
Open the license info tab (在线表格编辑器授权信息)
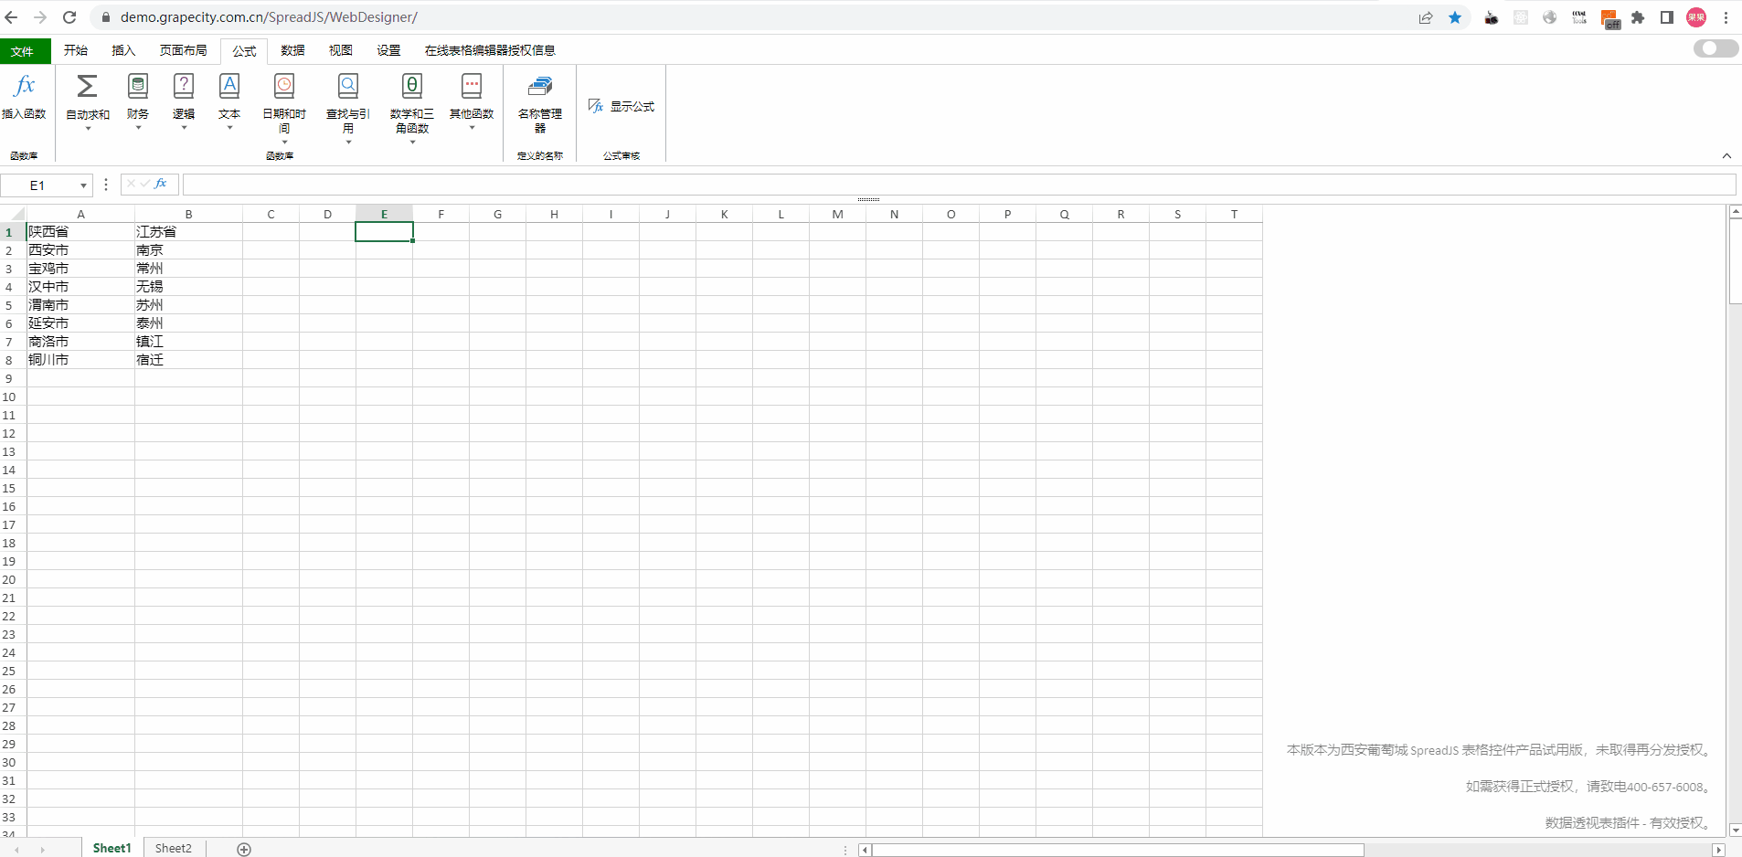(490, 50)
